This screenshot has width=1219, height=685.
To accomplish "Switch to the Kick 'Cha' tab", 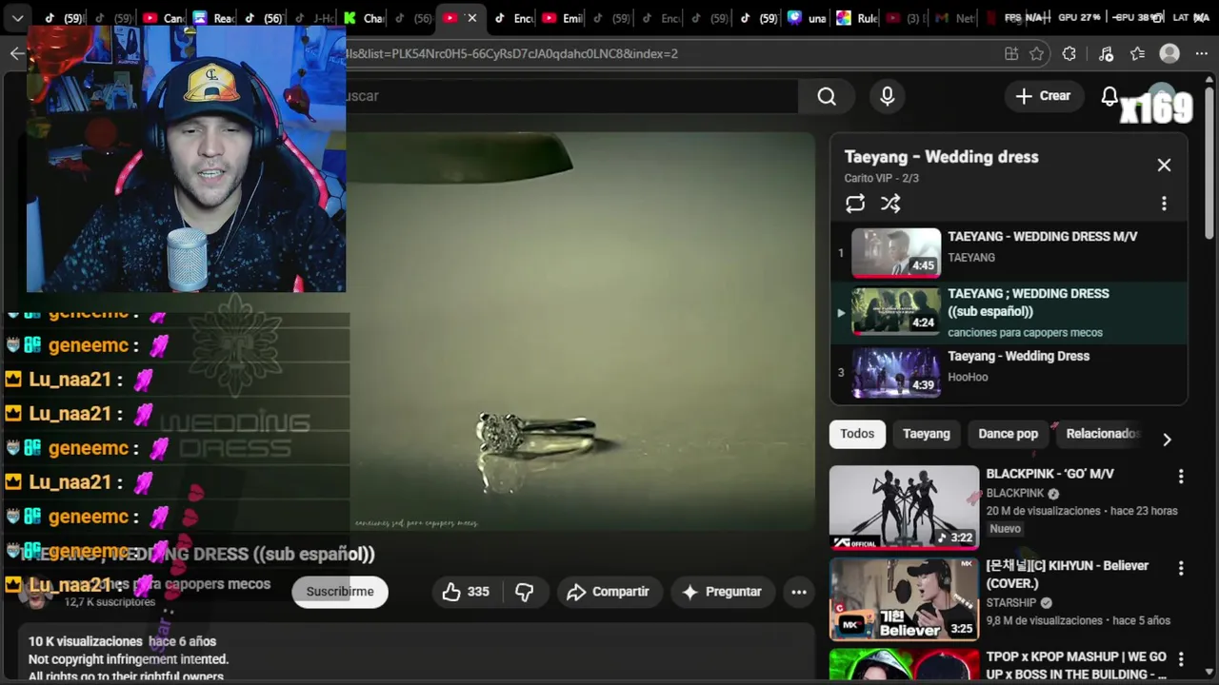I will click(x=364, y=18).
